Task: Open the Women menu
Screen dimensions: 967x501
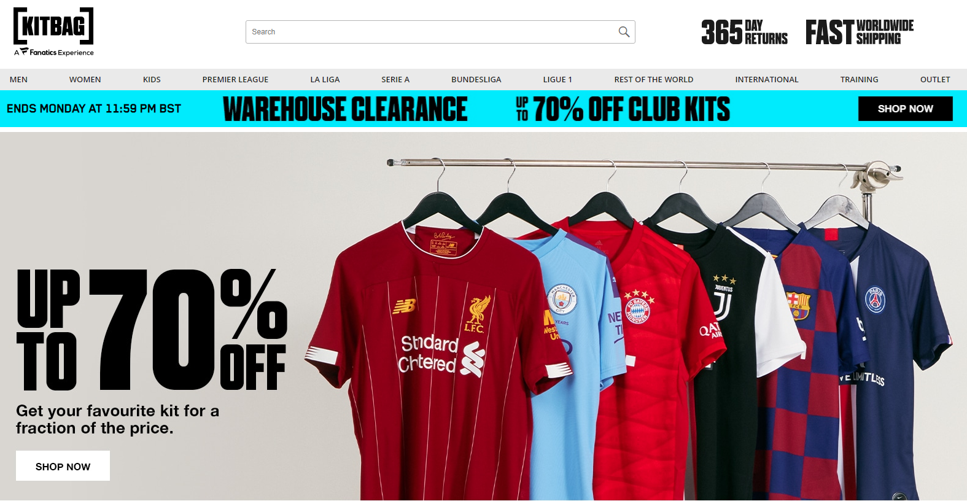Action: pyautogui.click(x=85, y=79)
